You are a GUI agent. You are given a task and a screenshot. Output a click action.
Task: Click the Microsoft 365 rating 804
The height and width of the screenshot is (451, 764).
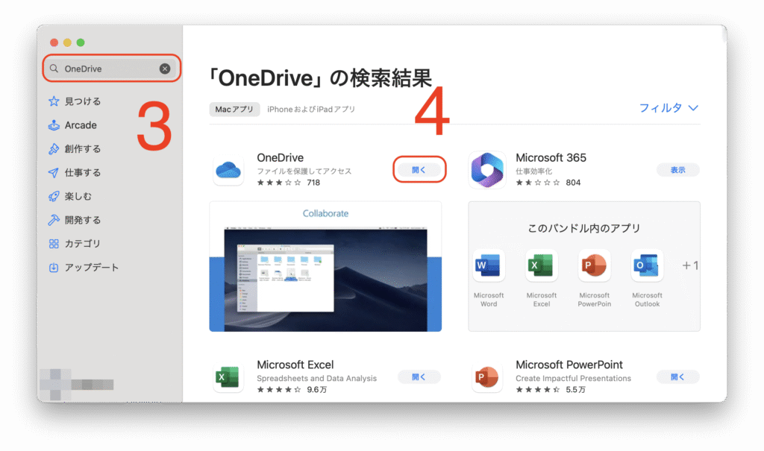point(548,183)
